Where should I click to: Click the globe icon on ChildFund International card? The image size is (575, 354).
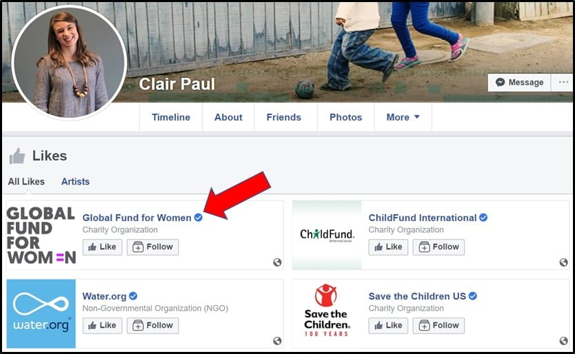click(564, 262)
